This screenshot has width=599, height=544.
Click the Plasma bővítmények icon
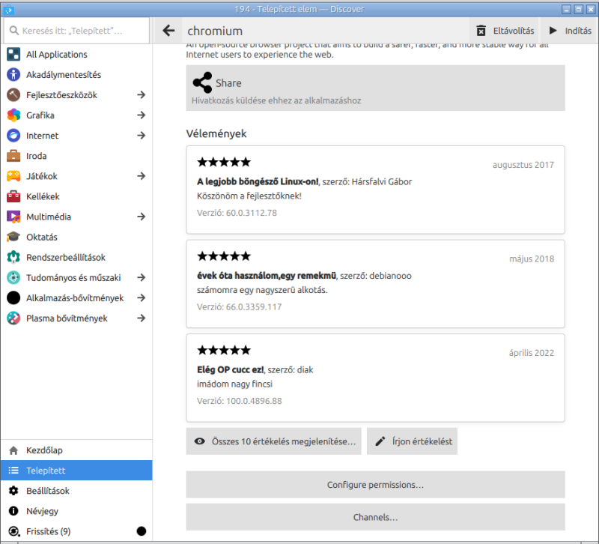[13, 318]
